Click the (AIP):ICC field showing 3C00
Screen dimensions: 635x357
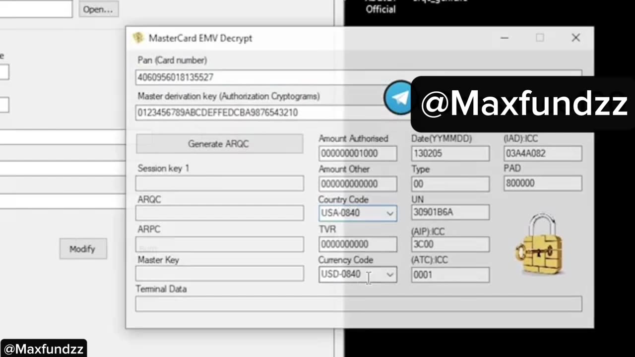pyautogui.click(x=450, y=244)
